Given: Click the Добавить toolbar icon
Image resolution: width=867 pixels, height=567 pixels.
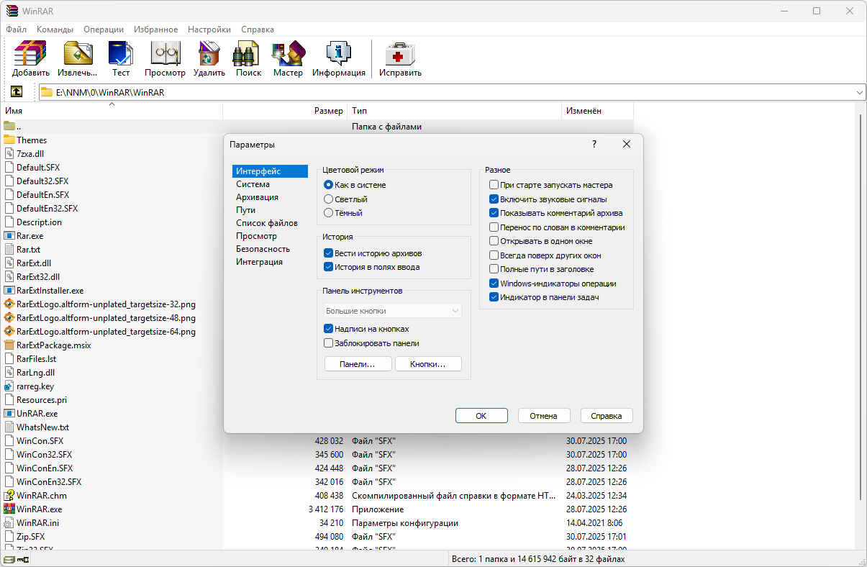Looking at the screenshot, I should pos(30,53).
